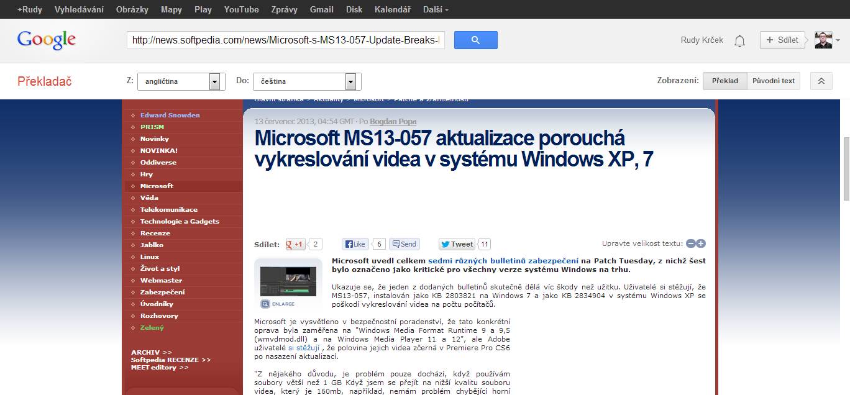850x395 pixels.
Task: Open the article thumbnail image
Action: pos(288,281)
